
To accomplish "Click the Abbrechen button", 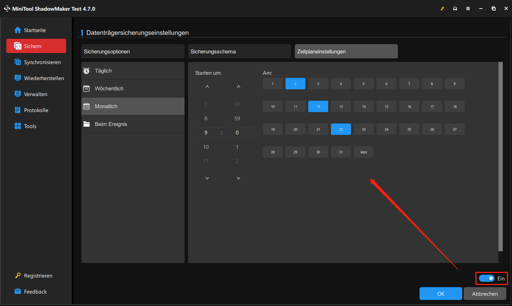I will (485, 294).
